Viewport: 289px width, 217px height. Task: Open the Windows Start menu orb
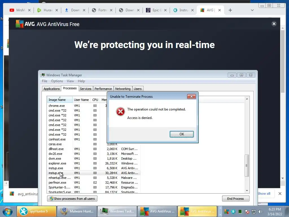7,211
